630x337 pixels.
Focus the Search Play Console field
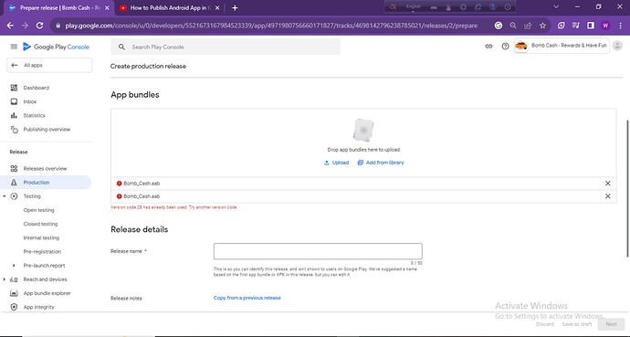(x=226, y=47)
